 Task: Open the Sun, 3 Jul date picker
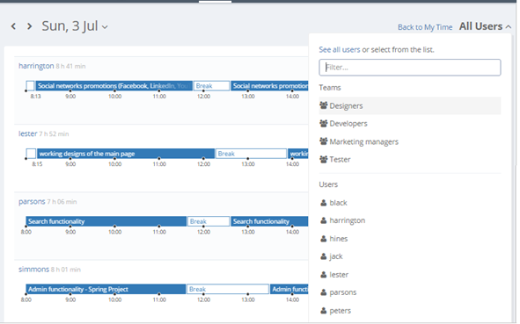pyautogui.click(x=75, y=26)
